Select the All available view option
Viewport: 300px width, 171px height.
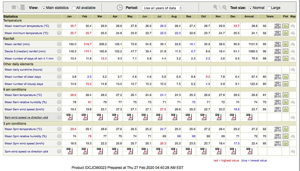point(74,8)
